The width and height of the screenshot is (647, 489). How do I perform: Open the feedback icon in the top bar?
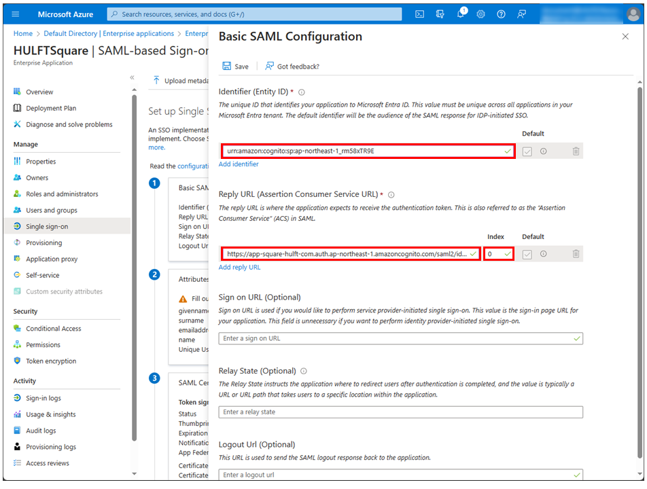coord(521,14)
